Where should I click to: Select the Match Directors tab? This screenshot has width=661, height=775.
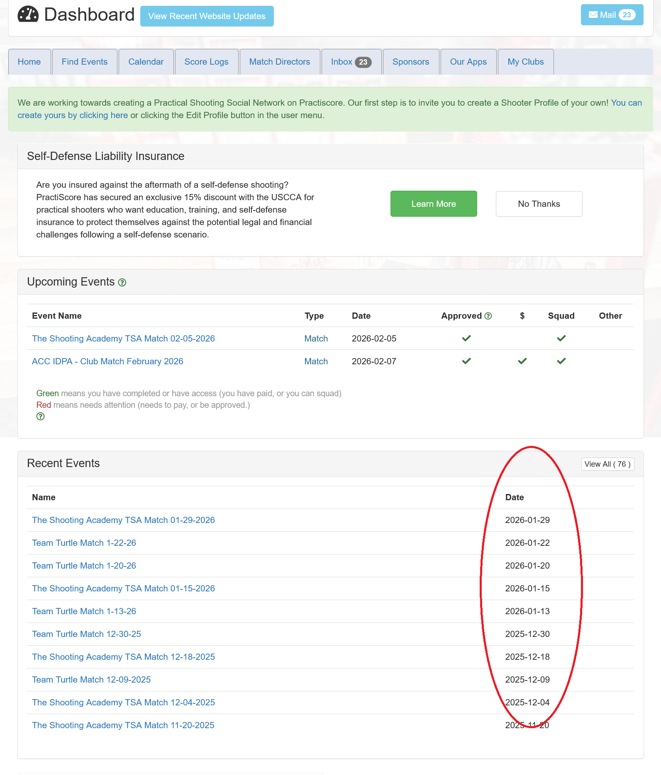tap(279, 62)
